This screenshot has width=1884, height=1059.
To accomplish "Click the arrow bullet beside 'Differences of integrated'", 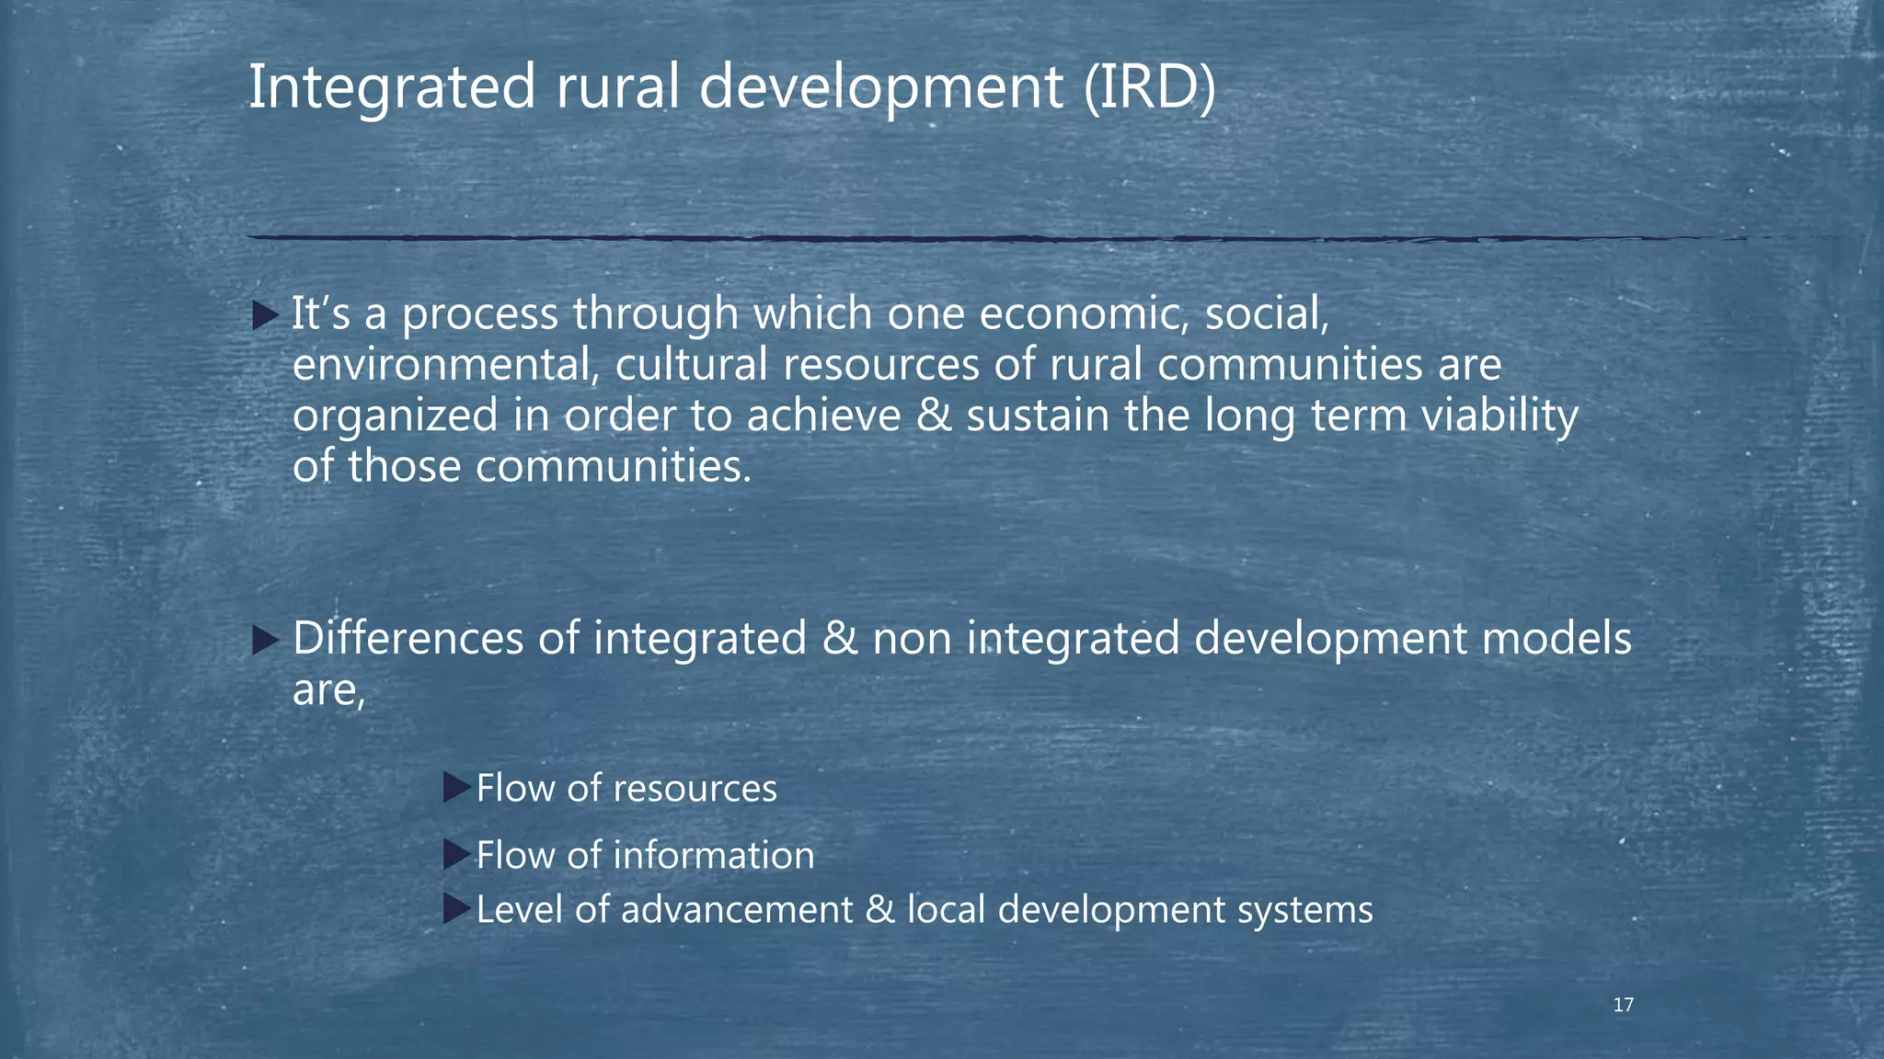I will (266, 642).
